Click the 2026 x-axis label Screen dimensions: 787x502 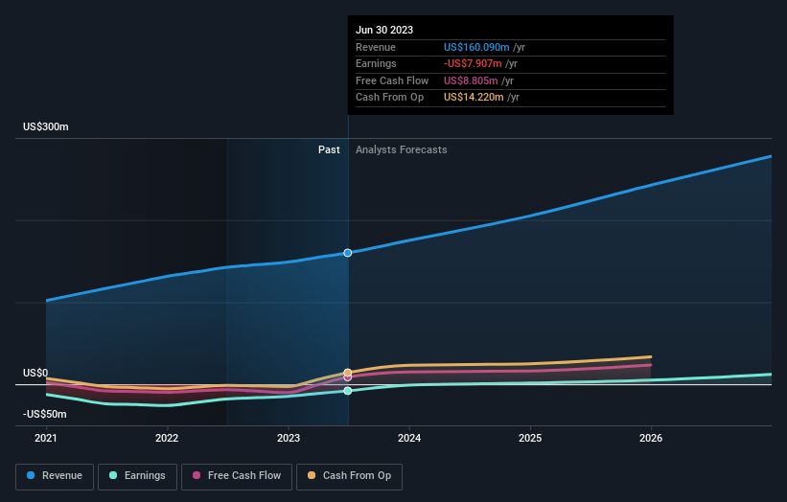(651, 439)
